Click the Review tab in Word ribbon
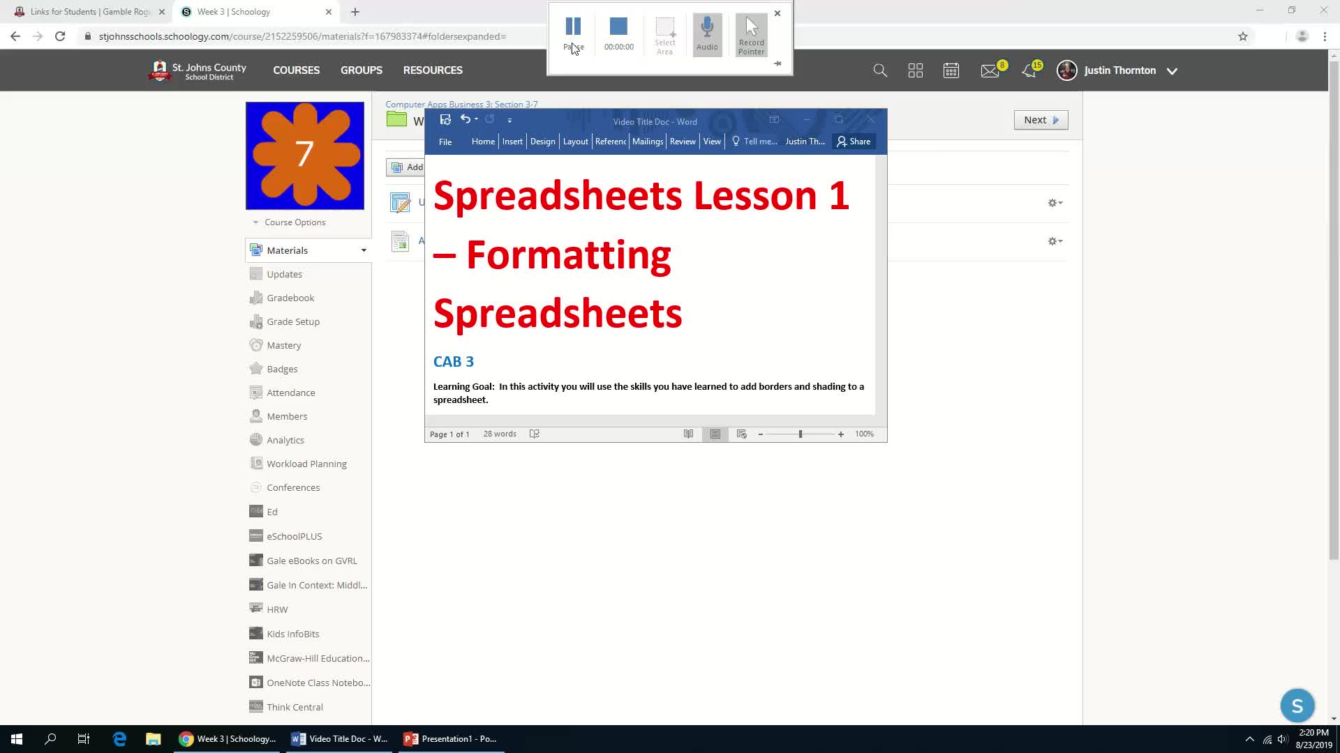This screenshot has height=753, width=1340. [x=683, y=141]
